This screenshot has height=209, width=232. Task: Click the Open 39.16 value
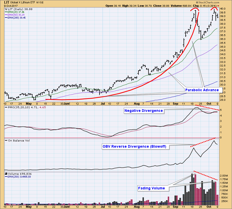(113, 6)
